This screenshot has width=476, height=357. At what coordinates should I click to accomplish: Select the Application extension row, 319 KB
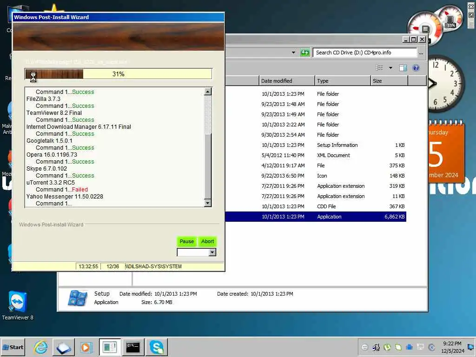[x=316, y=186]
